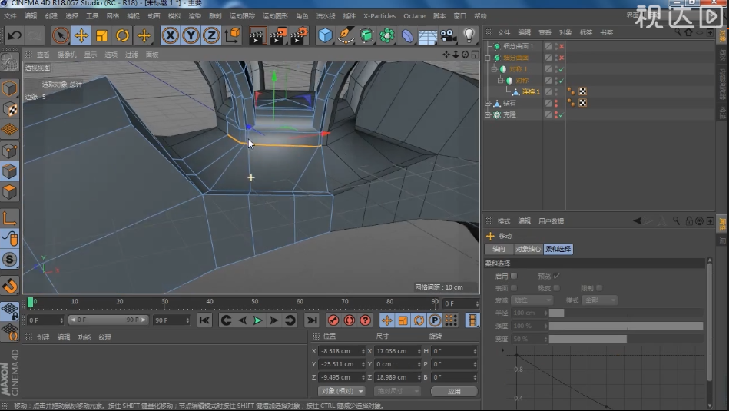Collapse the 对称.1 tree node
The image size is (729, 411).
494,69
